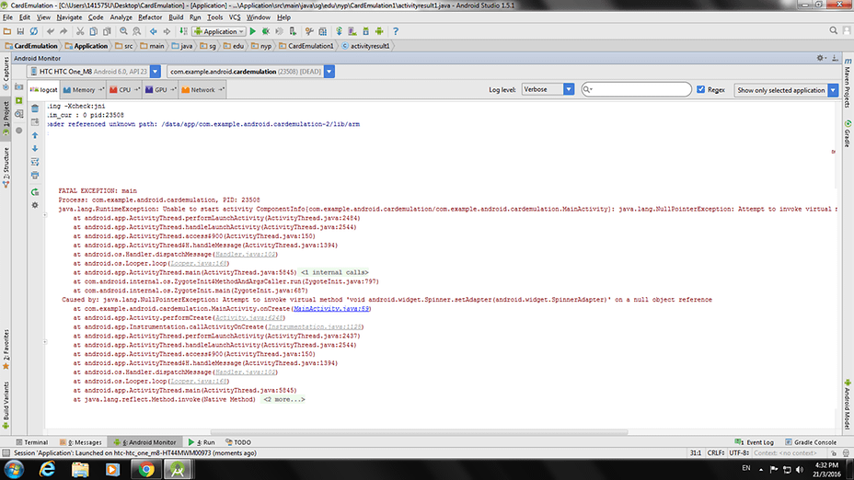Screen dimensions: 854x480
Task: Click the Back navigation arrow
Action: 154,31
